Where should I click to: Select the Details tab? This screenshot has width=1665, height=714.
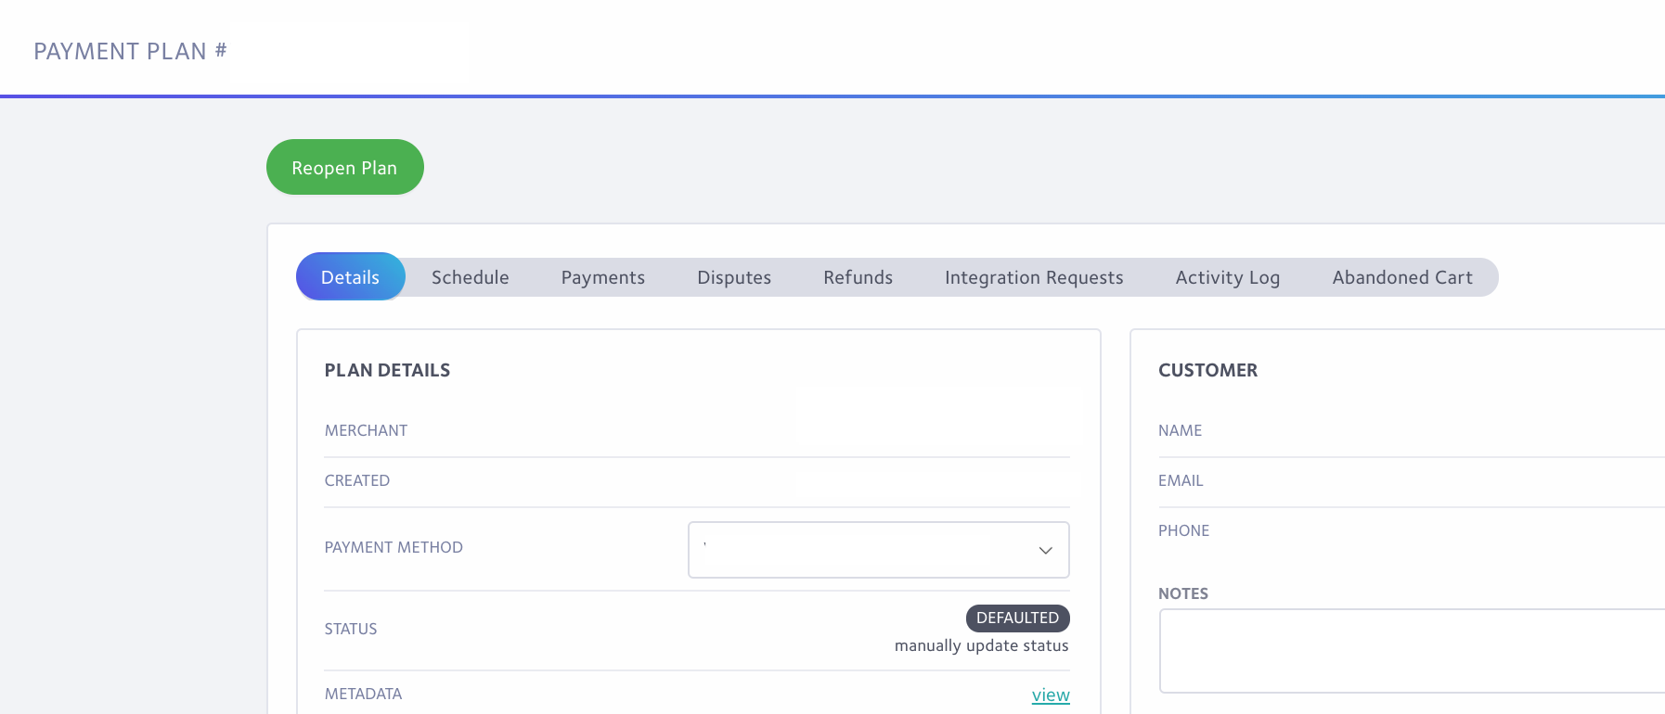click(350, 277)
